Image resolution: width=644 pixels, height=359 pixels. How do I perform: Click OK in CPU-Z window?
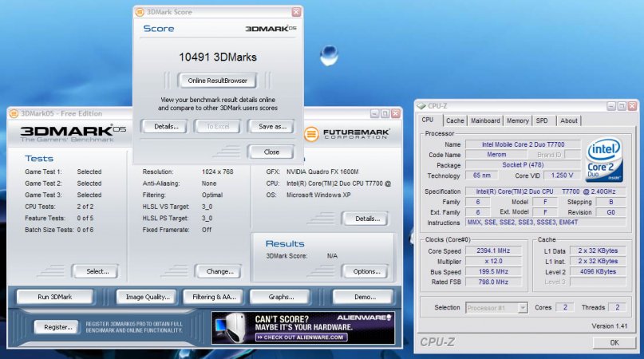pyautogui.click(x=614, y=342)
